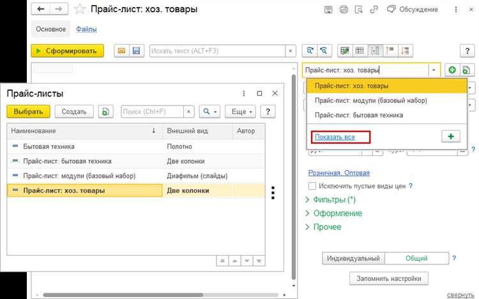
Task: Select the 'Индивидуальный' toggle option
Action: (353, 259)
